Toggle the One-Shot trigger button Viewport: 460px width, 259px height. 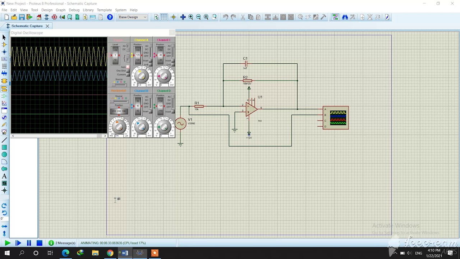click(x=128, y=71)
